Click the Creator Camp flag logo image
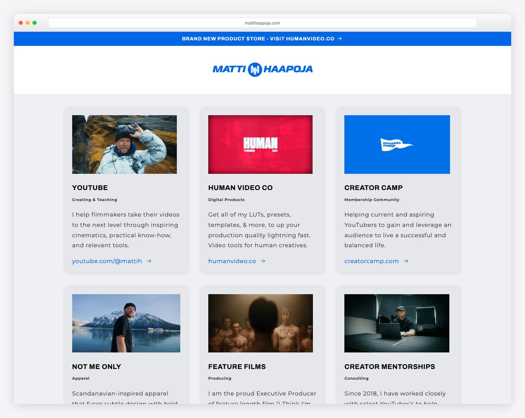Screen dimensions: 525x418 397,144
